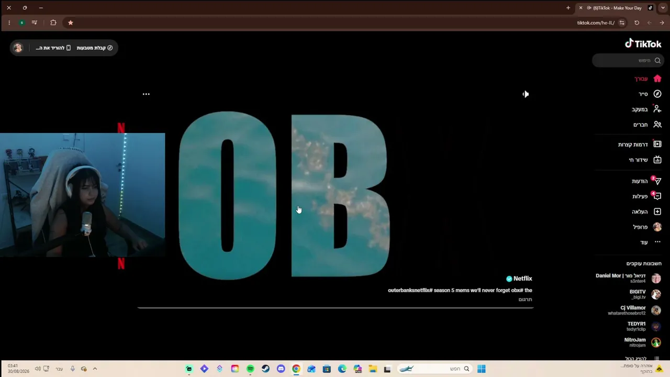Image resolution: width=670 pixels, height=377 pixels.
Task: Show hidden system tray icons
Action: pyautogui.click(x=95, y=369)
